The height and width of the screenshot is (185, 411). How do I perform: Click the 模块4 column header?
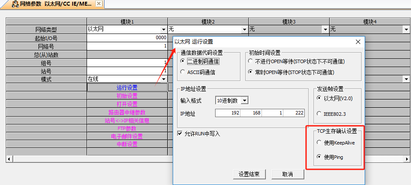[369, 22]
